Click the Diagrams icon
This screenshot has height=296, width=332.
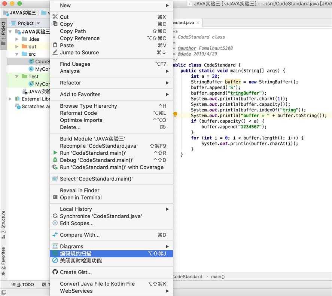55,246
